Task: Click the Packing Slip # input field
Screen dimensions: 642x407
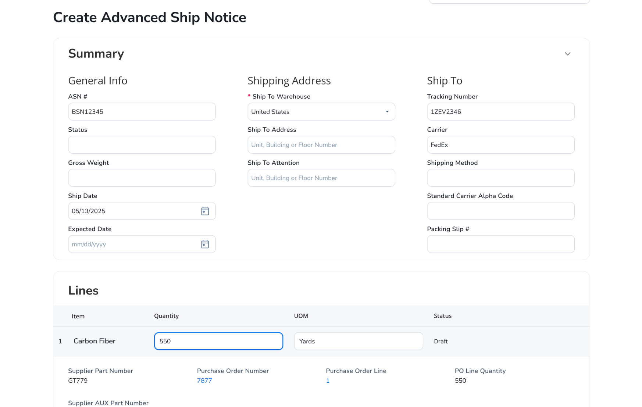Action: click(500, 244)
